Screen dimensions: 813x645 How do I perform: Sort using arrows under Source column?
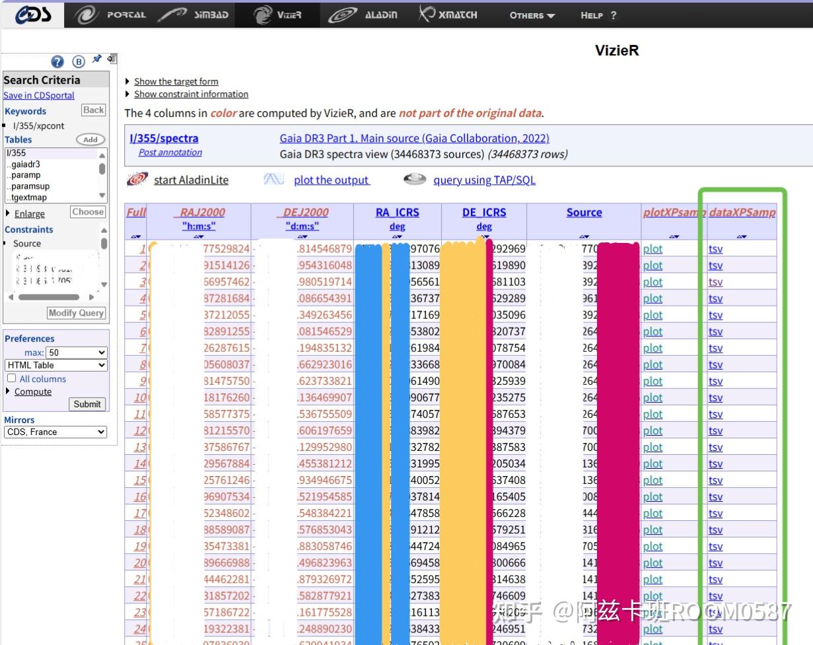(584, 236)
